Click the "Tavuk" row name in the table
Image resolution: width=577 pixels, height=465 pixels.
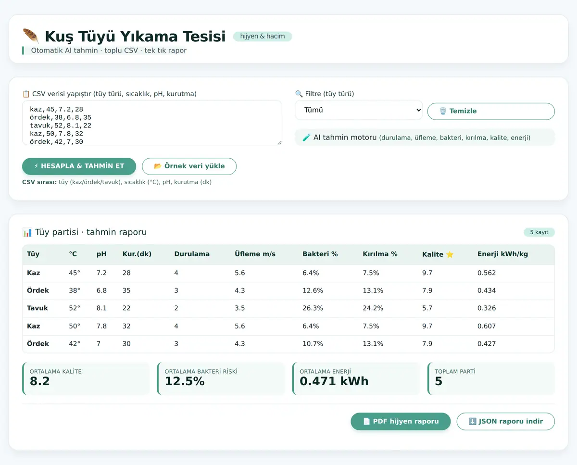tap(38, 308)
